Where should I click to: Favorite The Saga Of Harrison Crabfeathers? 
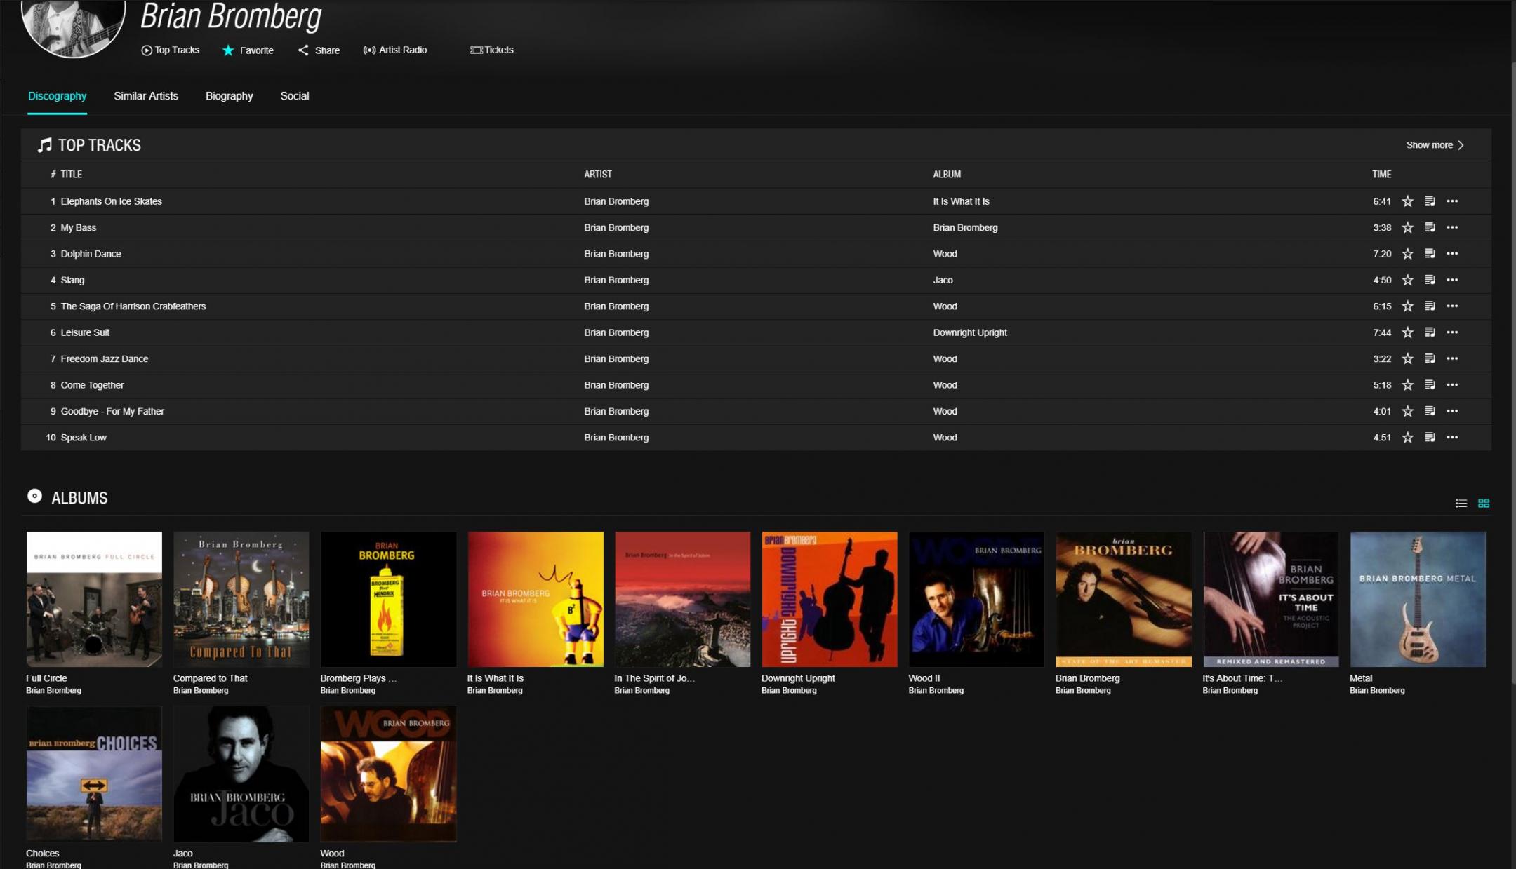click(x=1407, y=306)
